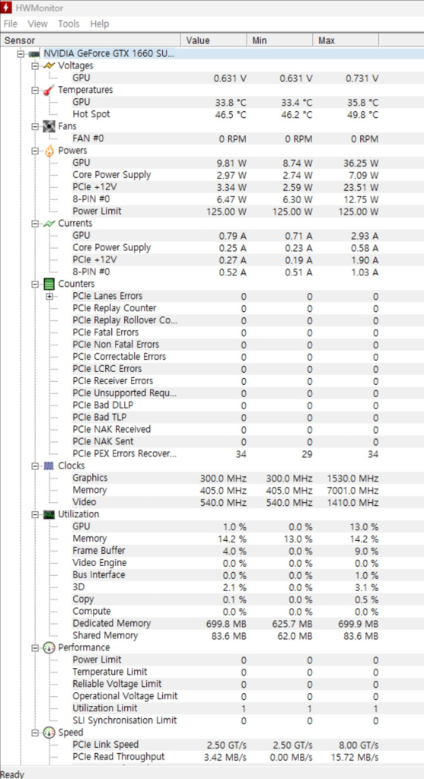The width and height of the screenshot is (424, 779).
Task: Collapse the Performance section
Action: [35, 648]
